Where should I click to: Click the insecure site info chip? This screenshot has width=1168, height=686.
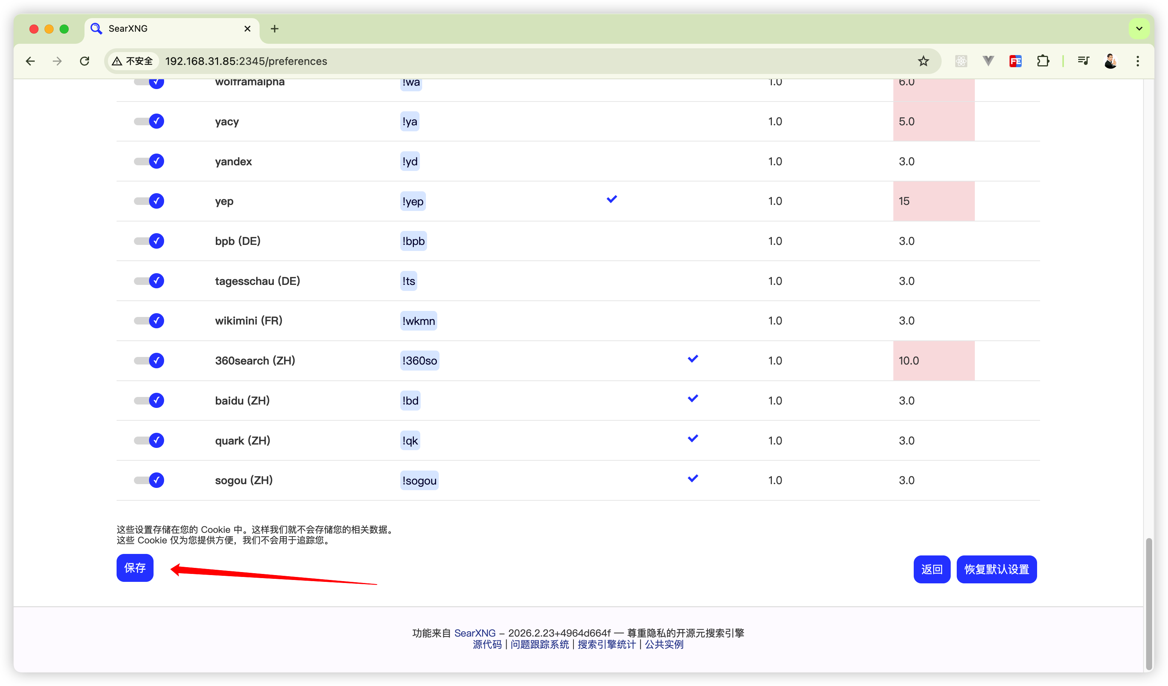click(133, 61)
